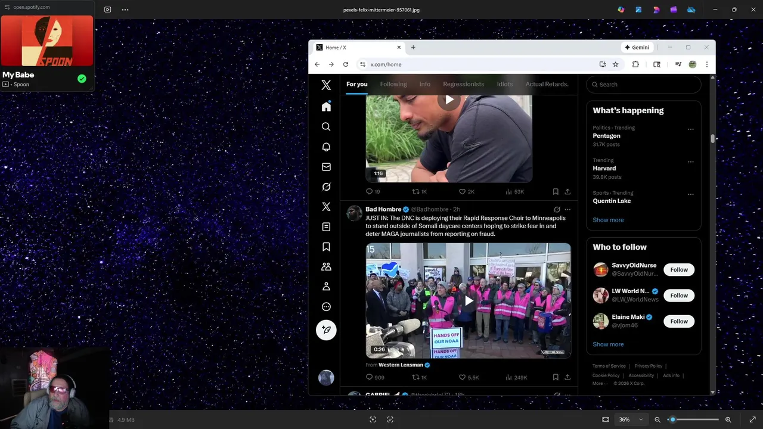
Task: Open more options on Bad Hombre post
Action: click(x=567, y=210)
